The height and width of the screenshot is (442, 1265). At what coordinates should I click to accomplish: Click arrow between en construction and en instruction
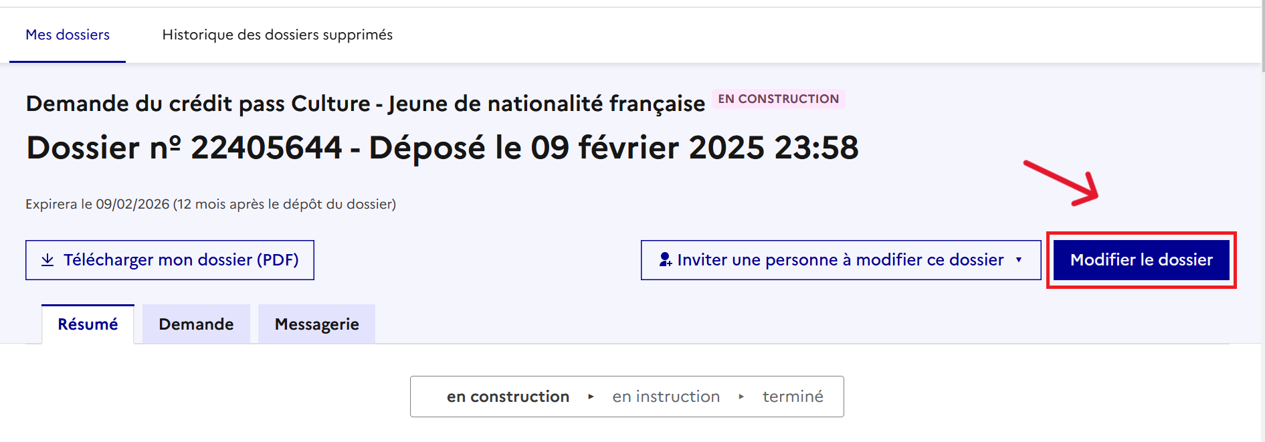pyautogui.click(x=591, y=397)
